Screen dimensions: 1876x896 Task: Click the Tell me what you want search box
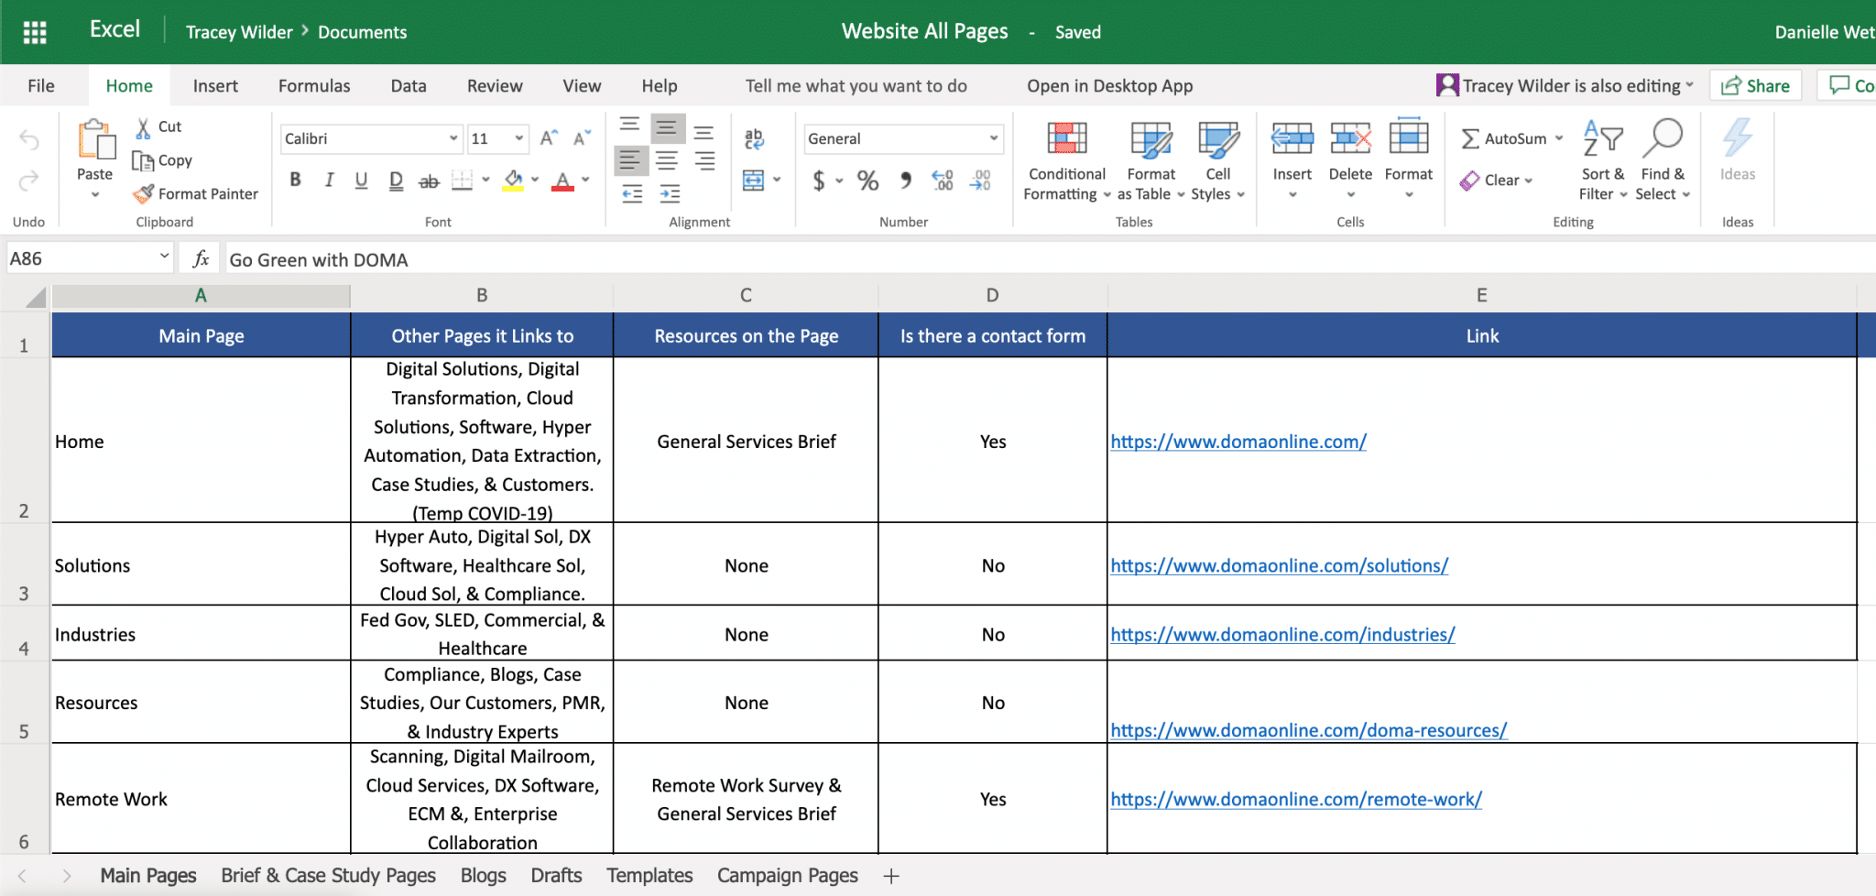pyautogui.click(x=856, y=86)
